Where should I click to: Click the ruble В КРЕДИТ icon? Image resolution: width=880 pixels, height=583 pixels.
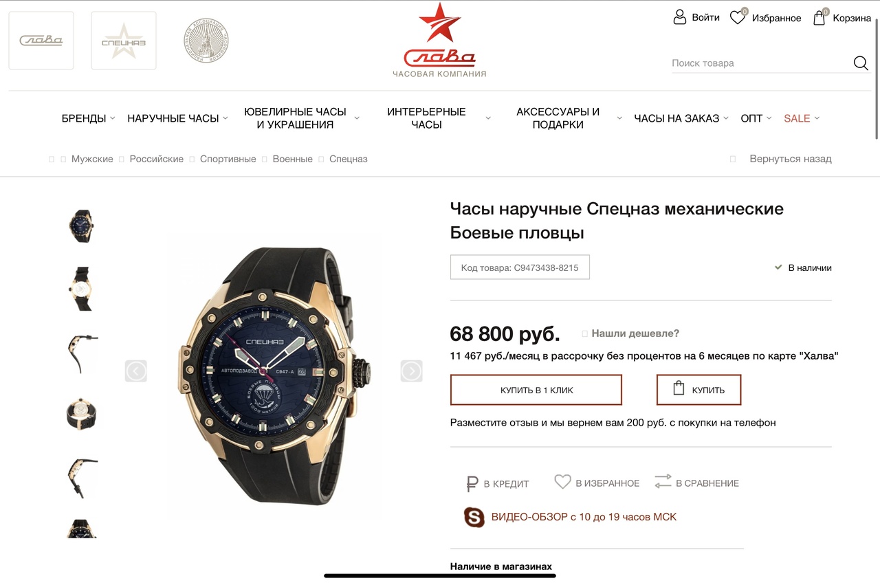472,484
